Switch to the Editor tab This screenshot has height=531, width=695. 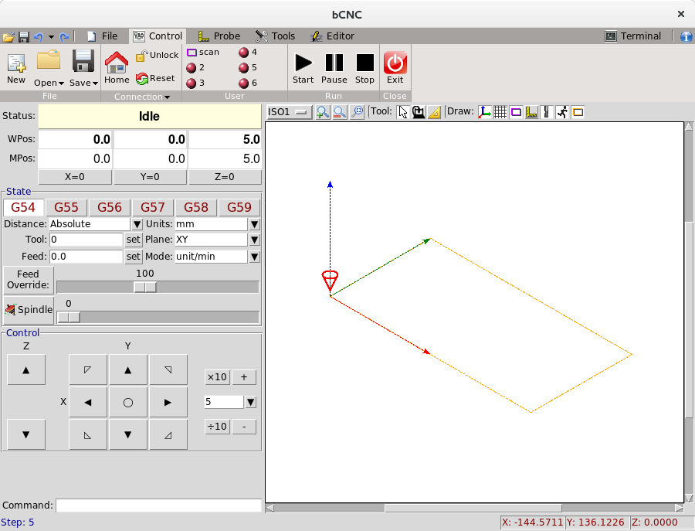333,36
